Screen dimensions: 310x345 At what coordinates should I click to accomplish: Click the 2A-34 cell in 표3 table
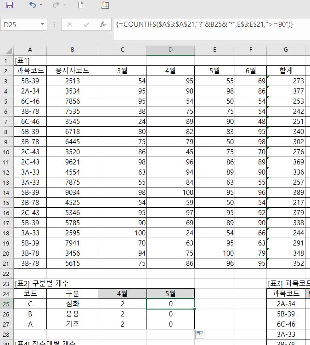coord(286,304)
